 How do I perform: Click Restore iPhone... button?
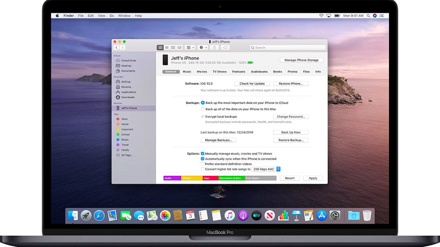[291, 84]
